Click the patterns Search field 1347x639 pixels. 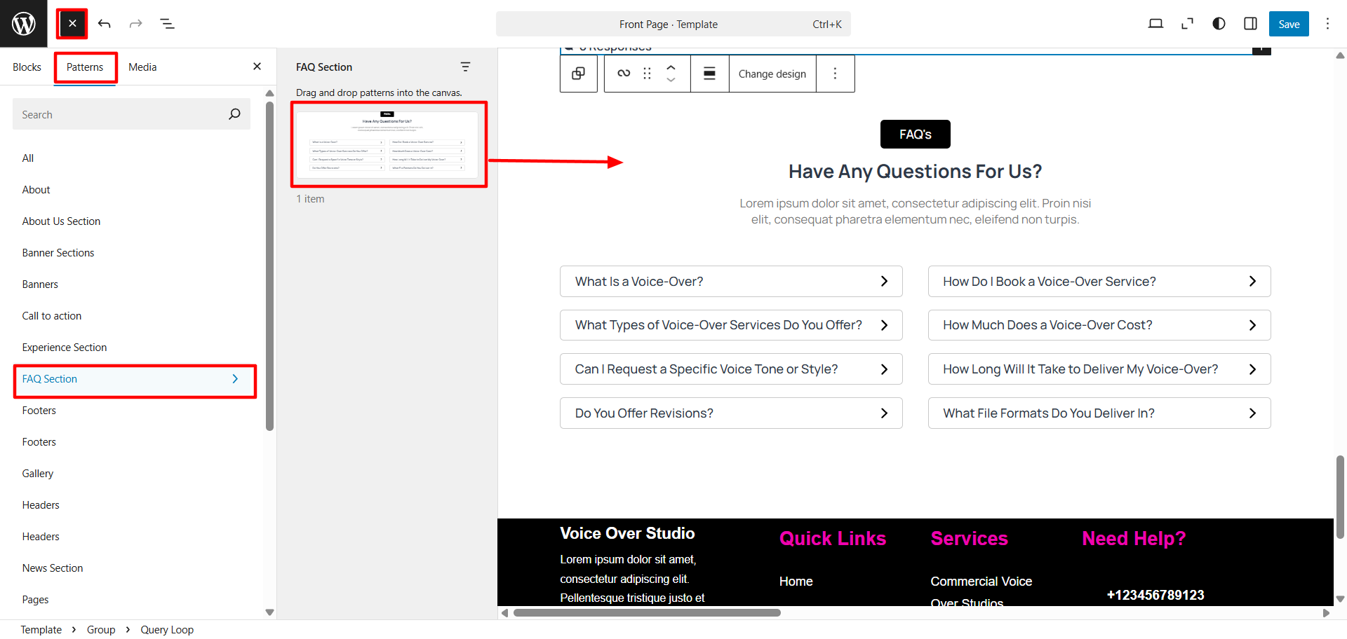click(119, 114)
